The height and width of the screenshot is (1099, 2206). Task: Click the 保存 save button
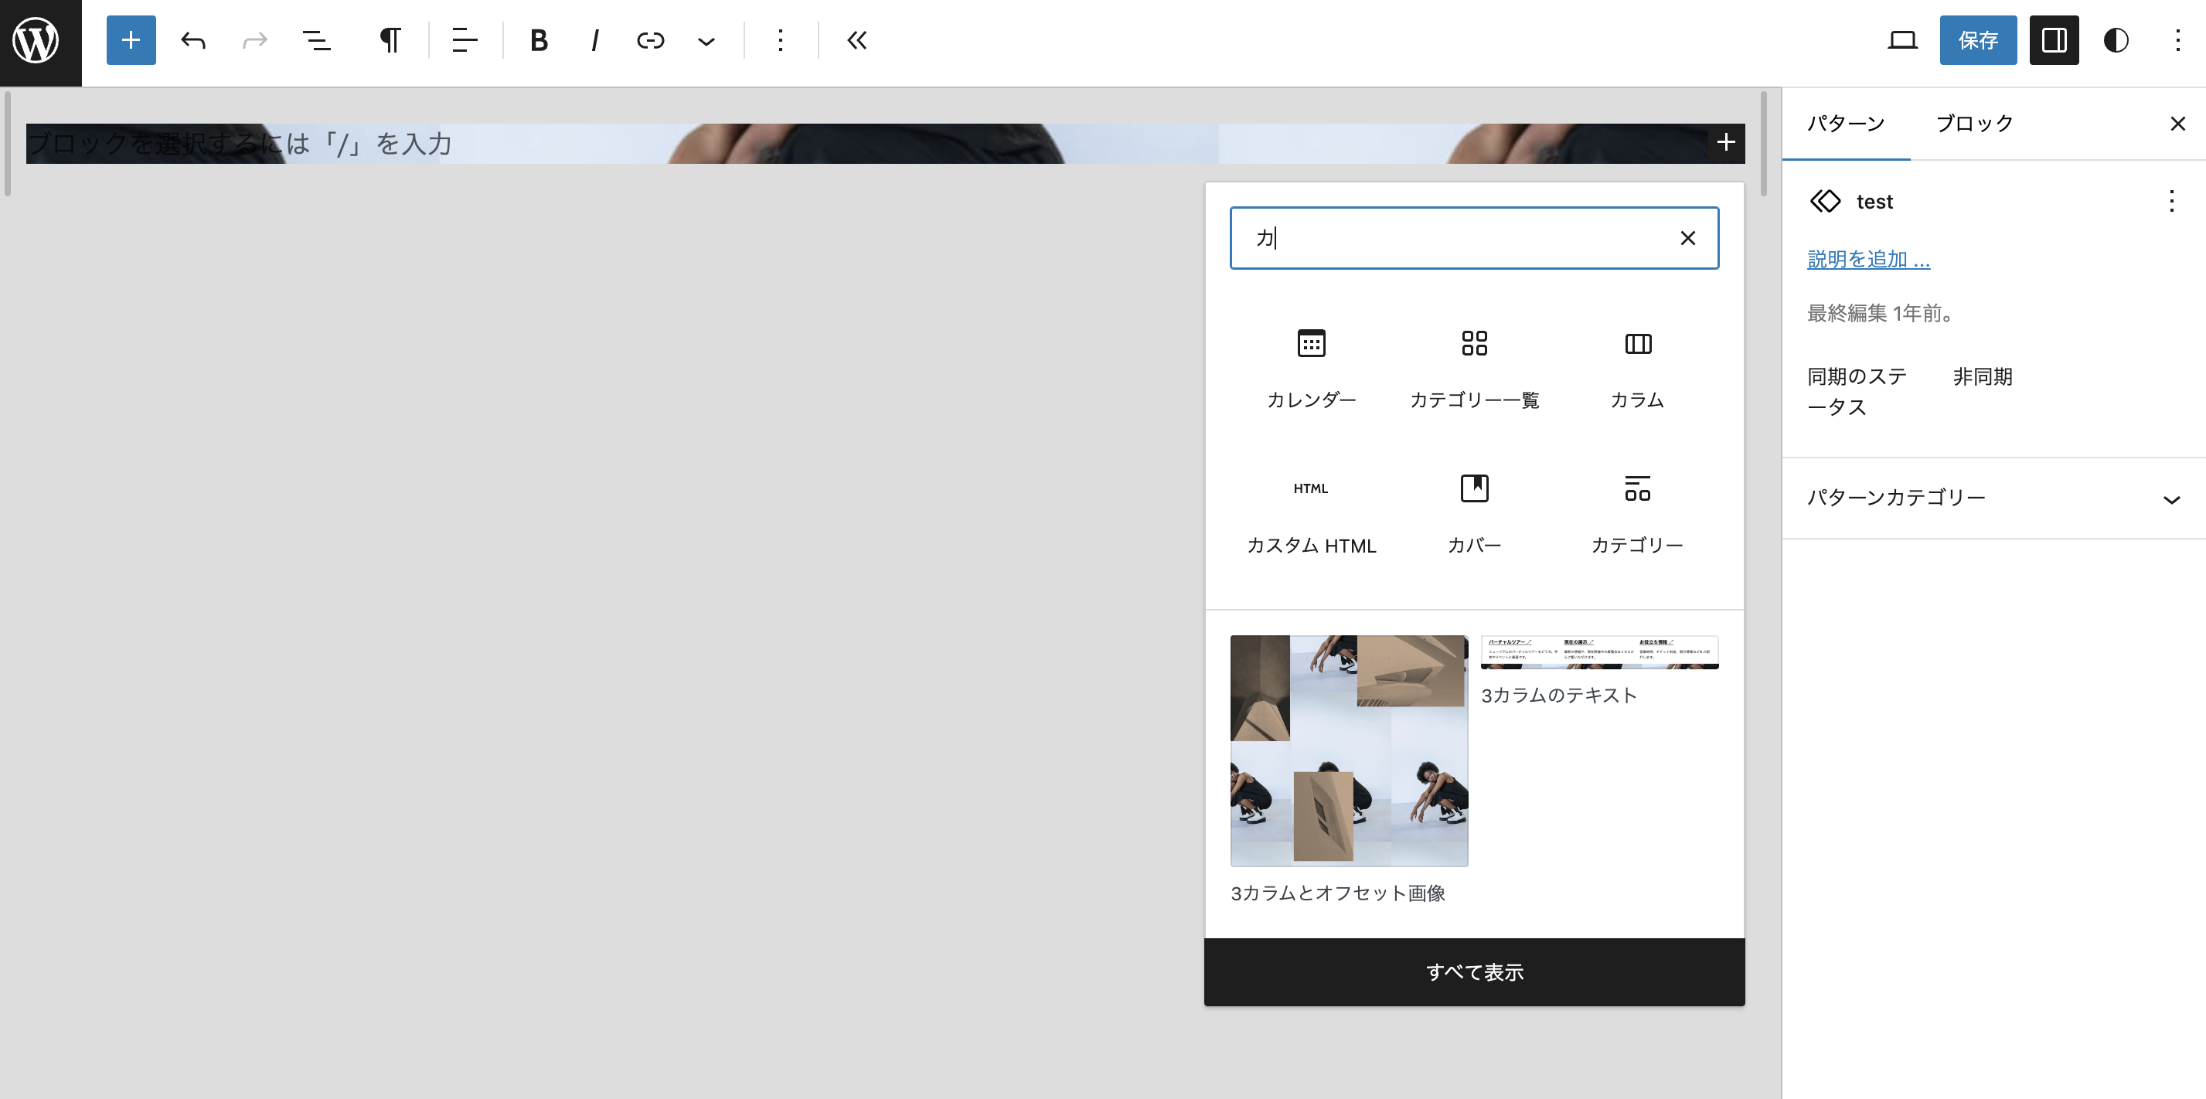point(1977,40)
